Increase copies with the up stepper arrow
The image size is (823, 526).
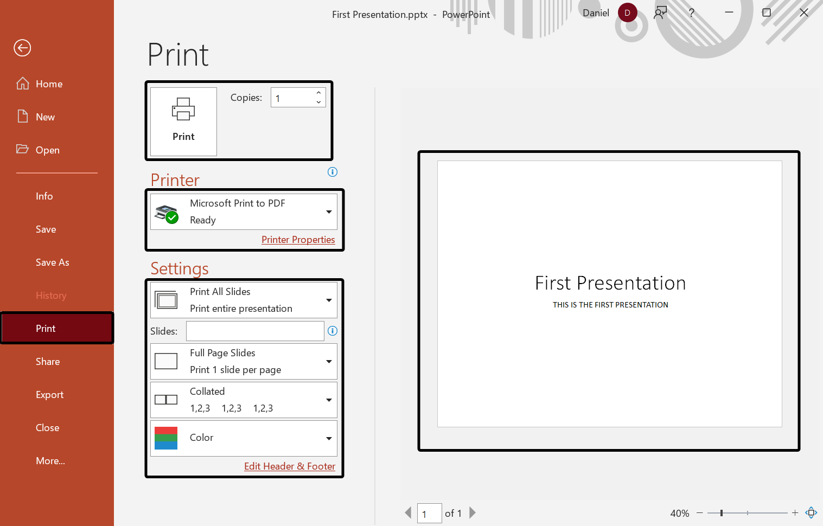318,93
